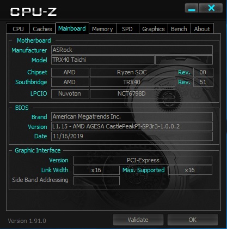Click the OK button
The image size is (227, 229).
[x=193, y=220]
